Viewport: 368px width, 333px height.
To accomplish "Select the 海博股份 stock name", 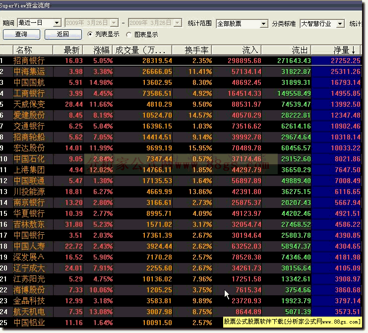I will (x=29, y=290).
